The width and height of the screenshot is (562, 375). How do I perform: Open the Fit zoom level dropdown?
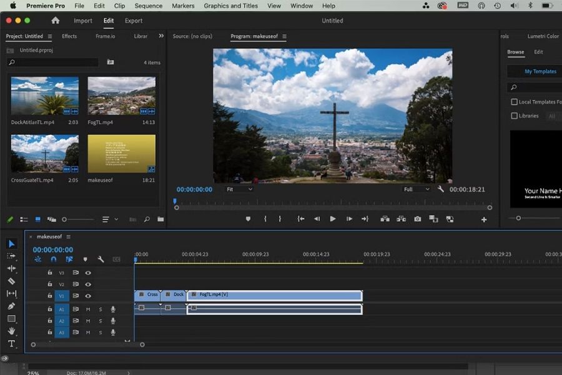coord(239,189)
